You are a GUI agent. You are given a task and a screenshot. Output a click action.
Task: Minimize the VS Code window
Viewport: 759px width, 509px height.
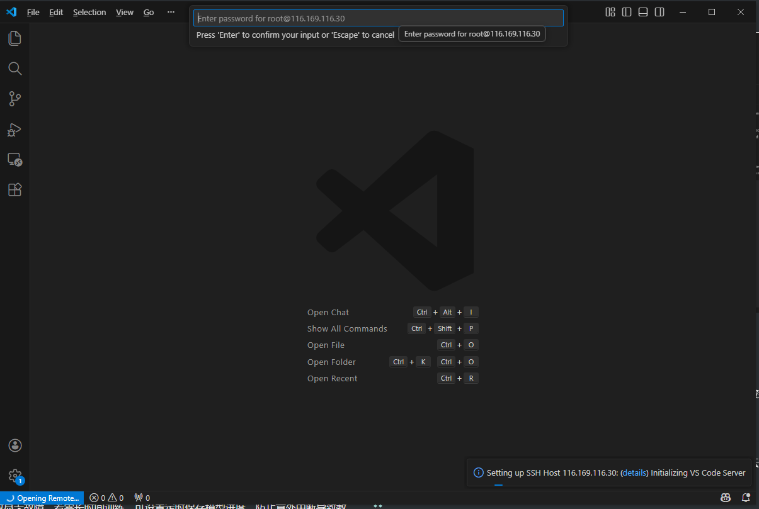(x=683, y=12)
